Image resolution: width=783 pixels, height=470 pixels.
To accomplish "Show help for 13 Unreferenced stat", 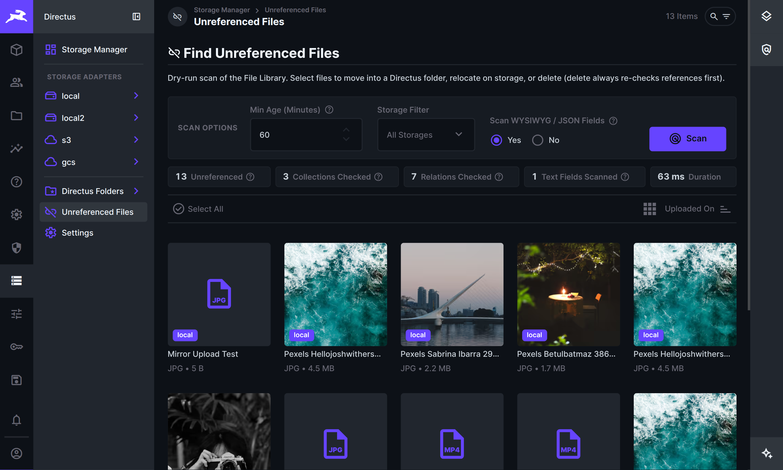I will tap(250, 177).
